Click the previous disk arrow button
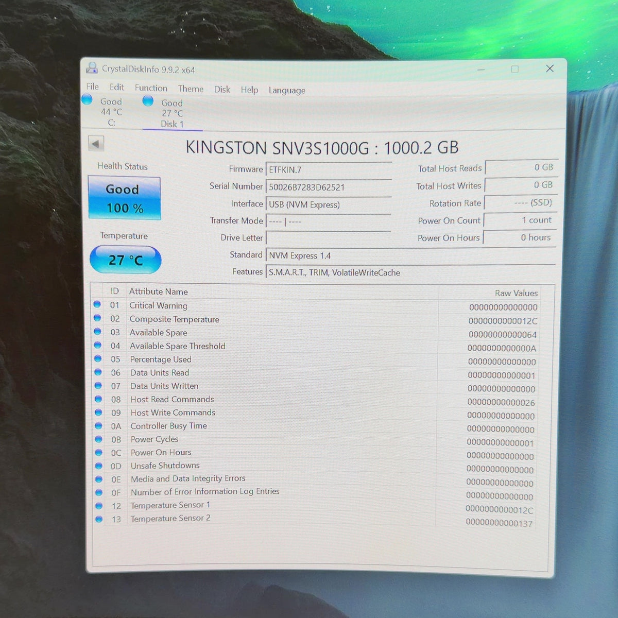This screenshot has height=618, width=618. tap(96, 144)
